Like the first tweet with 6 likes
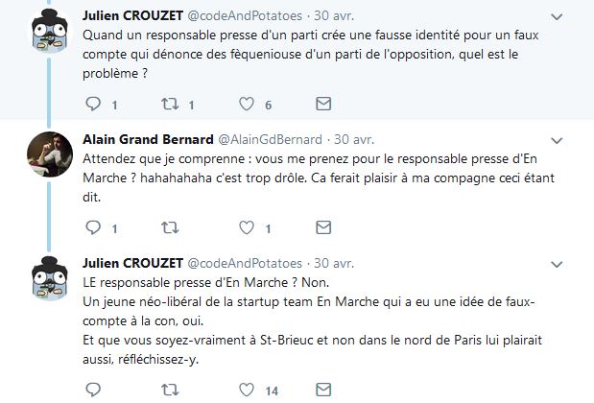 (247, 103)
